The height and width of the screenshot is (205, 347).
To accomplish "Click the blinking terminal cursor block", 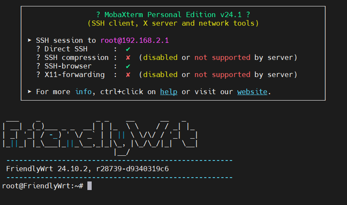I will point(90,186).
